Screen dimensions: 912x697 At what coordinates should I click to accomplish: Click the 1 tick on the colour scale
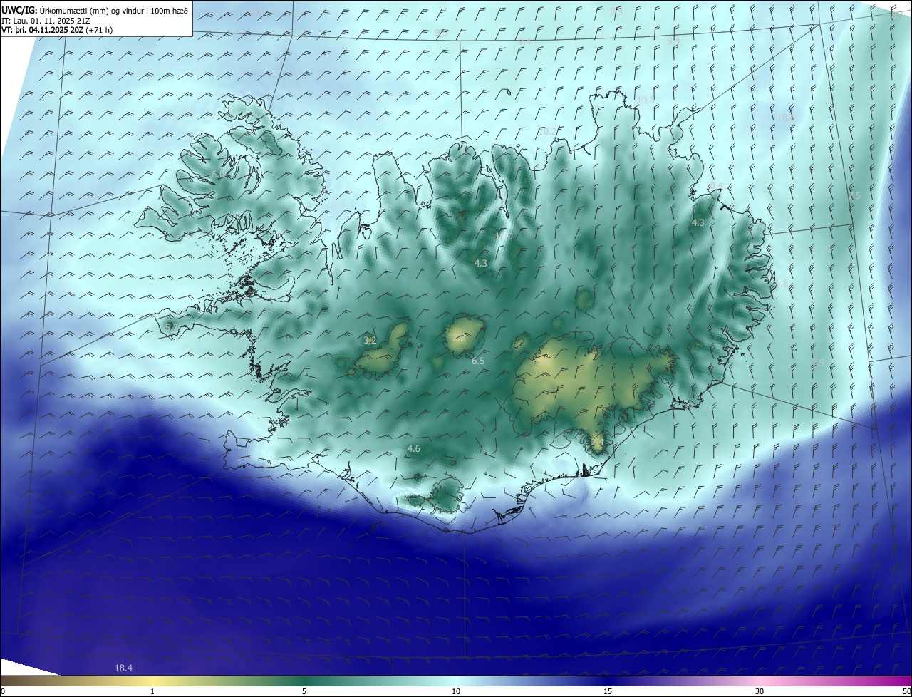pyautogui.click(x=152, y=691)
